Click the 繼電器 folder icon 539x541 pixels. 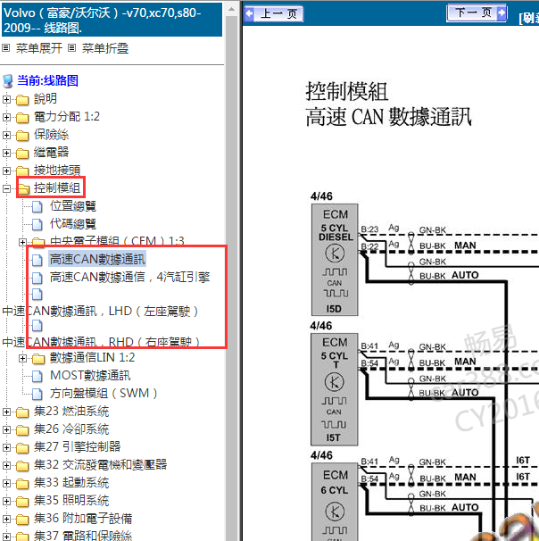(x=22, y=154)
